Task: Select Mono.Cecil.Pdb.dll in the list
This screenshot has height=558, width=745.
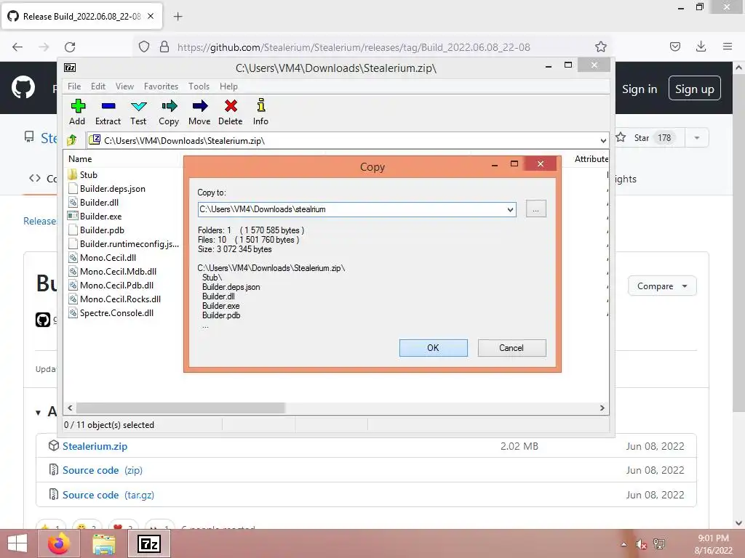Action: (x=117, y=285)
